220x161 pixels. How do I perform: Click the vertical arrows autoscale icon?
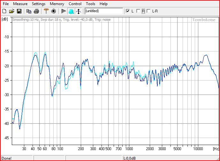point(78,11)
